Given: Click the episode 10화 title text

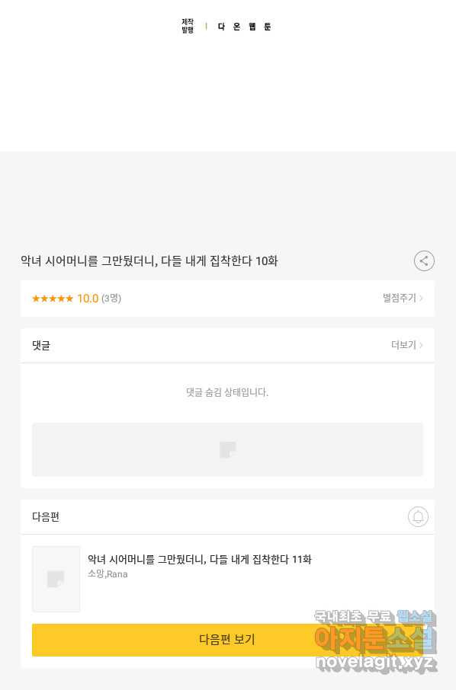Looking at the screenshot, I should (149, 261).
